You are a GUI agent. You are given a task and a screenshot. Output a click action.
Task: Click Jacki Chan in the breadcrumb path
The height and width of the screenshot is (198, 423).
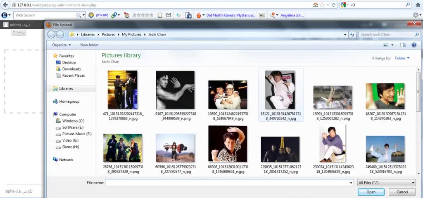(x=157, y=35)
